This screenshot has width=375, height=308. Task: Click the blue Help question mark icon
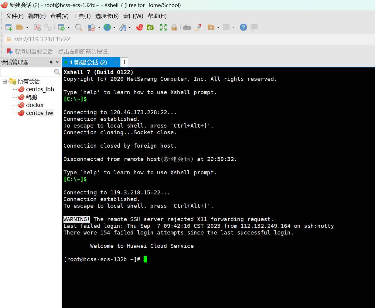(243, 27)
